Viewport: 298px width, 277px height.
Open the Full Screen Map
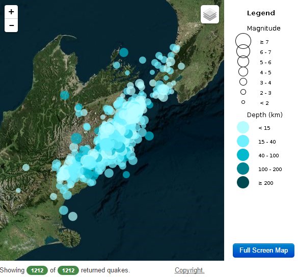pyautogui.click(x=263, y=250)
